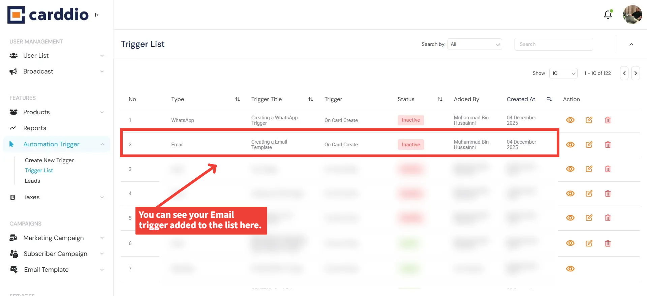Delete the WhatsApp trigger in row 1
647x296 pixels.
pyautogui.click(x=608, y=120)
